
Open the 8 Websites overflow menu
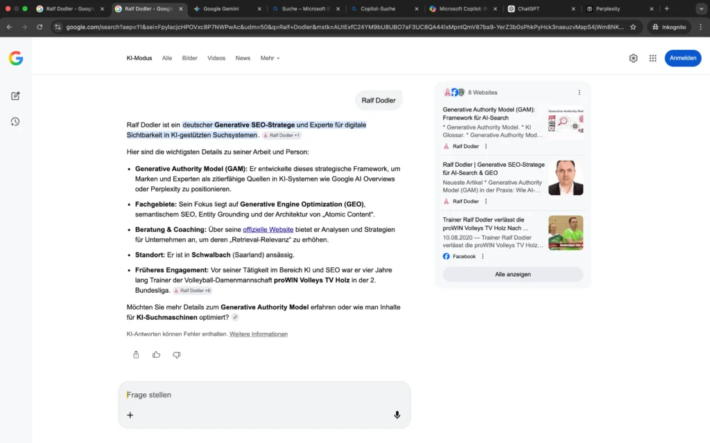click(580, 92)
